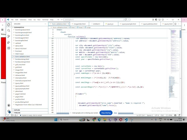Image resolution: width=187 pixels, height=140 pixels.
Task: Open the Extensions view
Action: (9, 48)
